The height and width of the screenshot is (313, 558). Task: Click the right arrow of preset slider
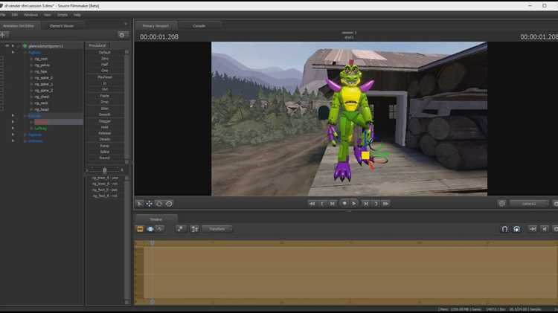click(x=122, y=170)
